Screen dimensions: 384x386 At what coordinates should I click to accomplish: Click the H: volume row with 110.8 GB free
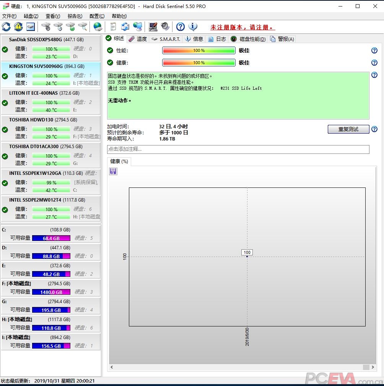tap(51, 324)
